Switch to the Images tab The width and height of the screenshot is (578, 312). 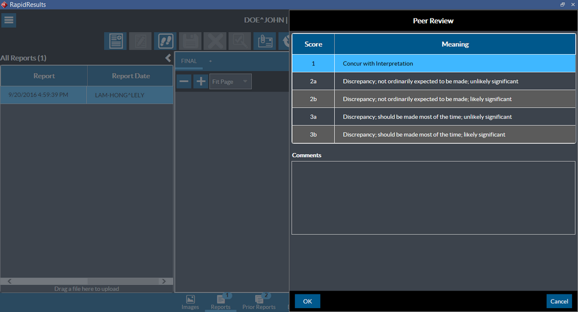click(x=190, y=302)
